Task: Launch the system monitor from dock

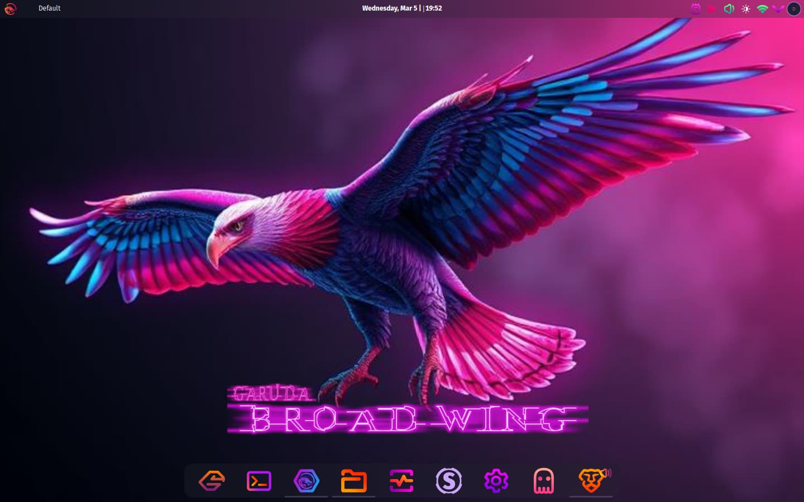Action: click(401, 481)
